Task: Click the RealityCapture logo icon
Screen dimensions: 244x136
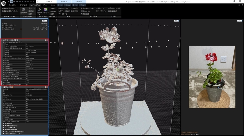Action: coord(3,3)
